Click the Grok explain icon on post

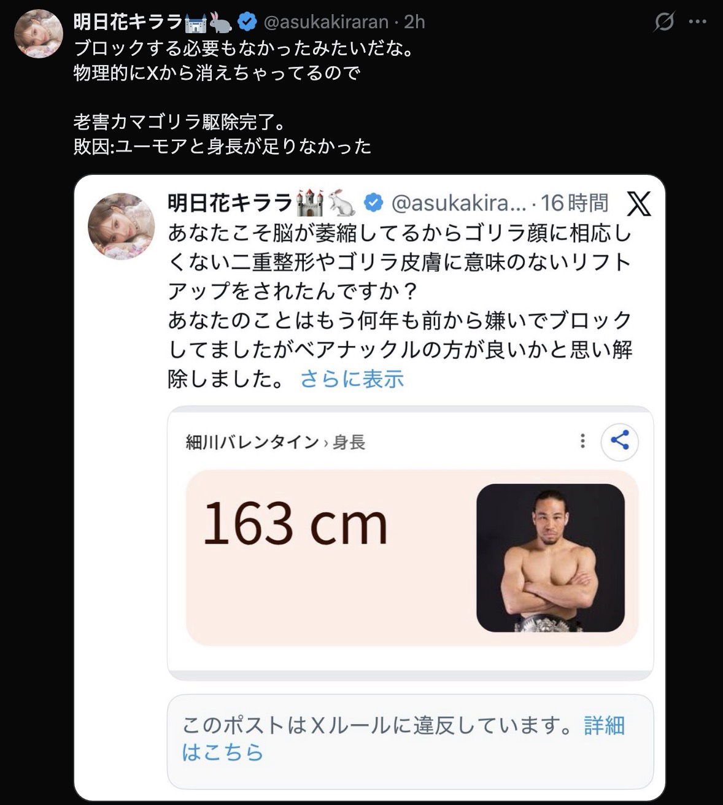pyautogui.click(x=664, y=23)
